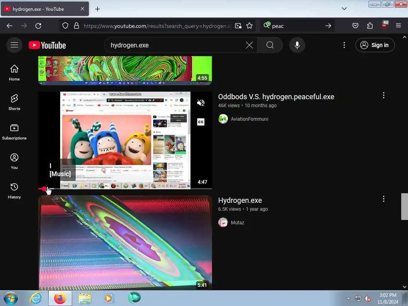Select the hydrogen.exe - YouTube tab
The image size is (408, 306).
[x=45, y=9]
